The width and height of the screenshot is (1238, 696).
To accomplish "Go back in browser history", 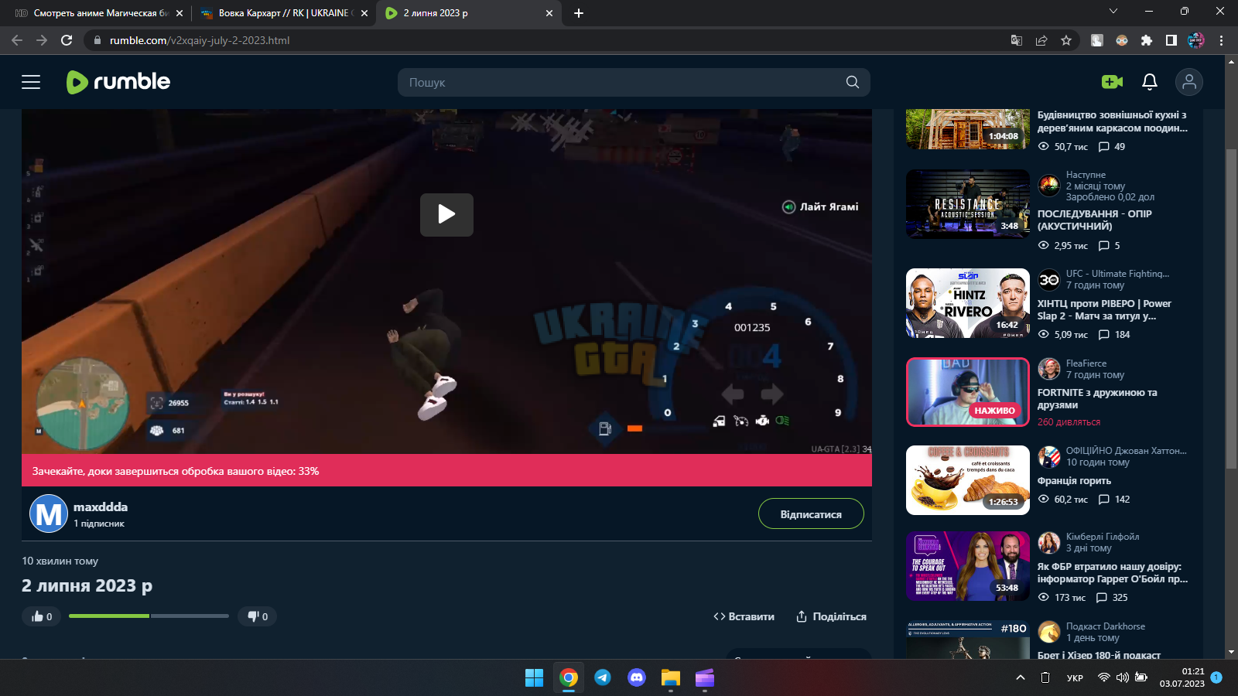I will click(17, 40).
